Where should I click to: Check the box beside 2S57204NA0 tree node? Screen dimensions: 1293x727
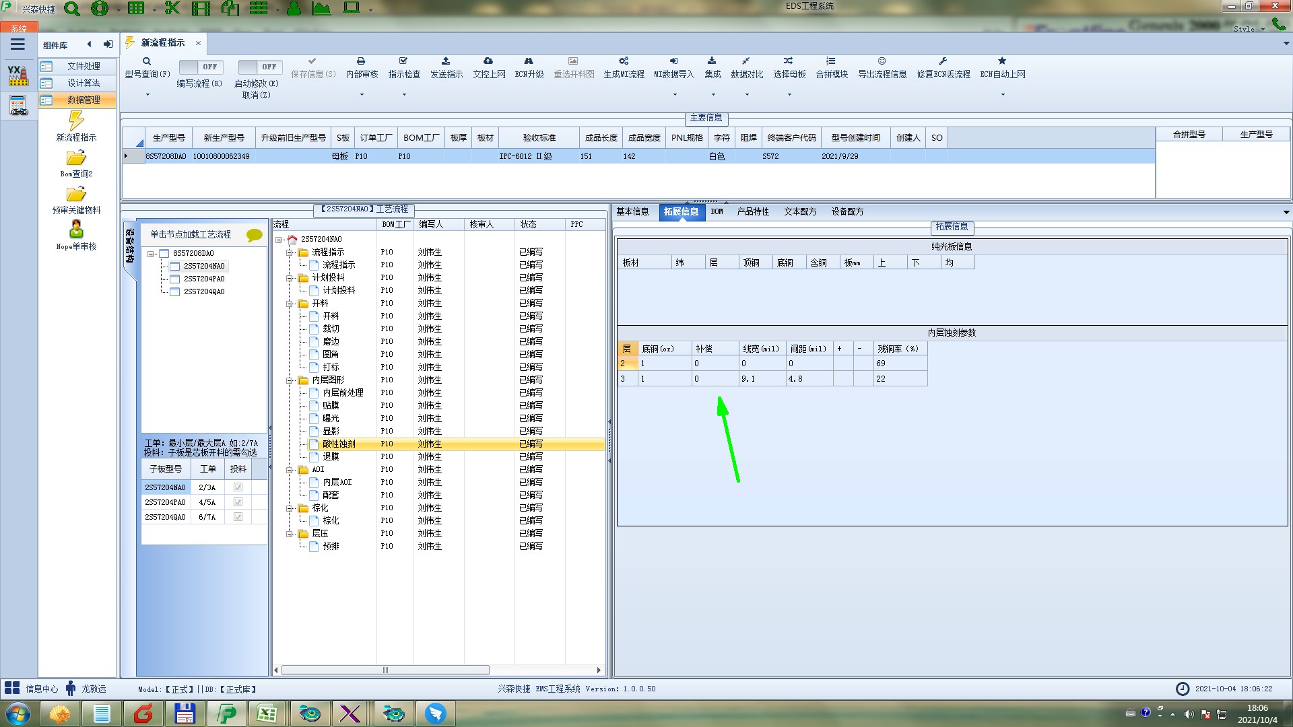(x=174, y=267)
